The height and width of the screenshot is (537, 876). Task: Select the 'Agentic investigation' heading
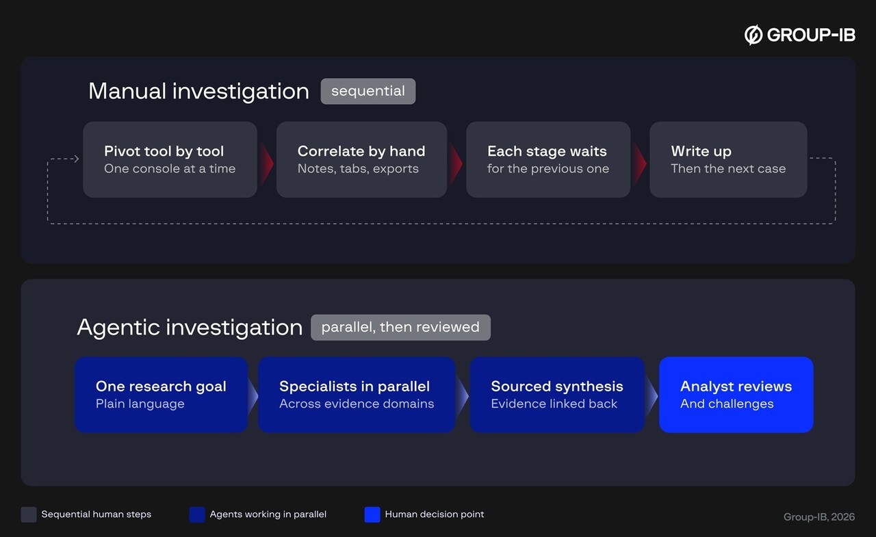(190, 327)
